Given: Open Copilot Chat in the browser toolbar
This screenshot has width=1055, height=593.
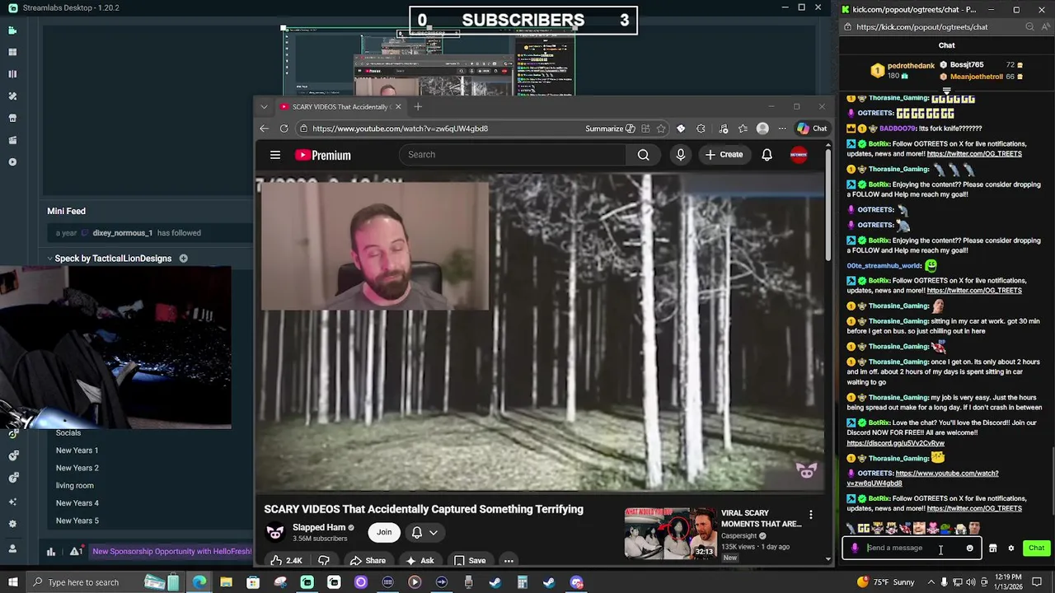Looking at the screenshot, I should (812, 128).
